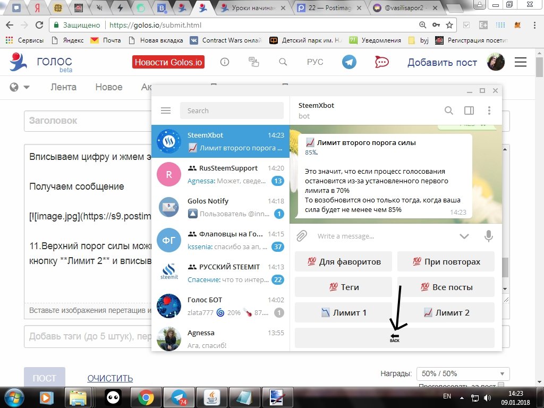Screen dimensions: 544x408
Task: Switch to the @vasilisapor2 browser tab
Action: coord(405,7)
